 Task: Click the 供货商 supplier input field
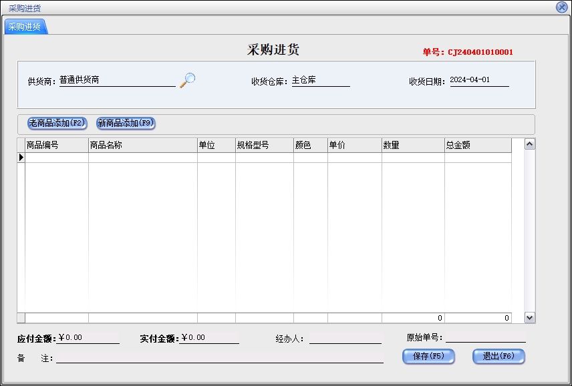pos(117,80)
